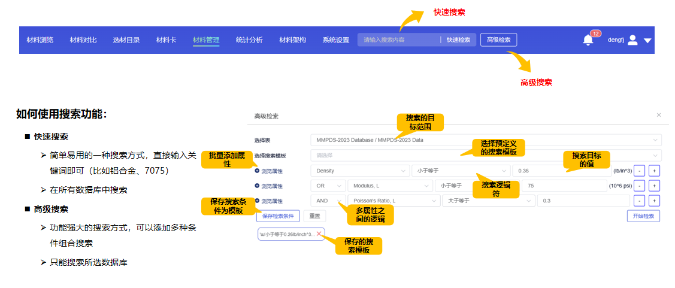Viewport: 675px width, 288px height.
Task: Edit the 75 value field
Action: click(564, 186)
